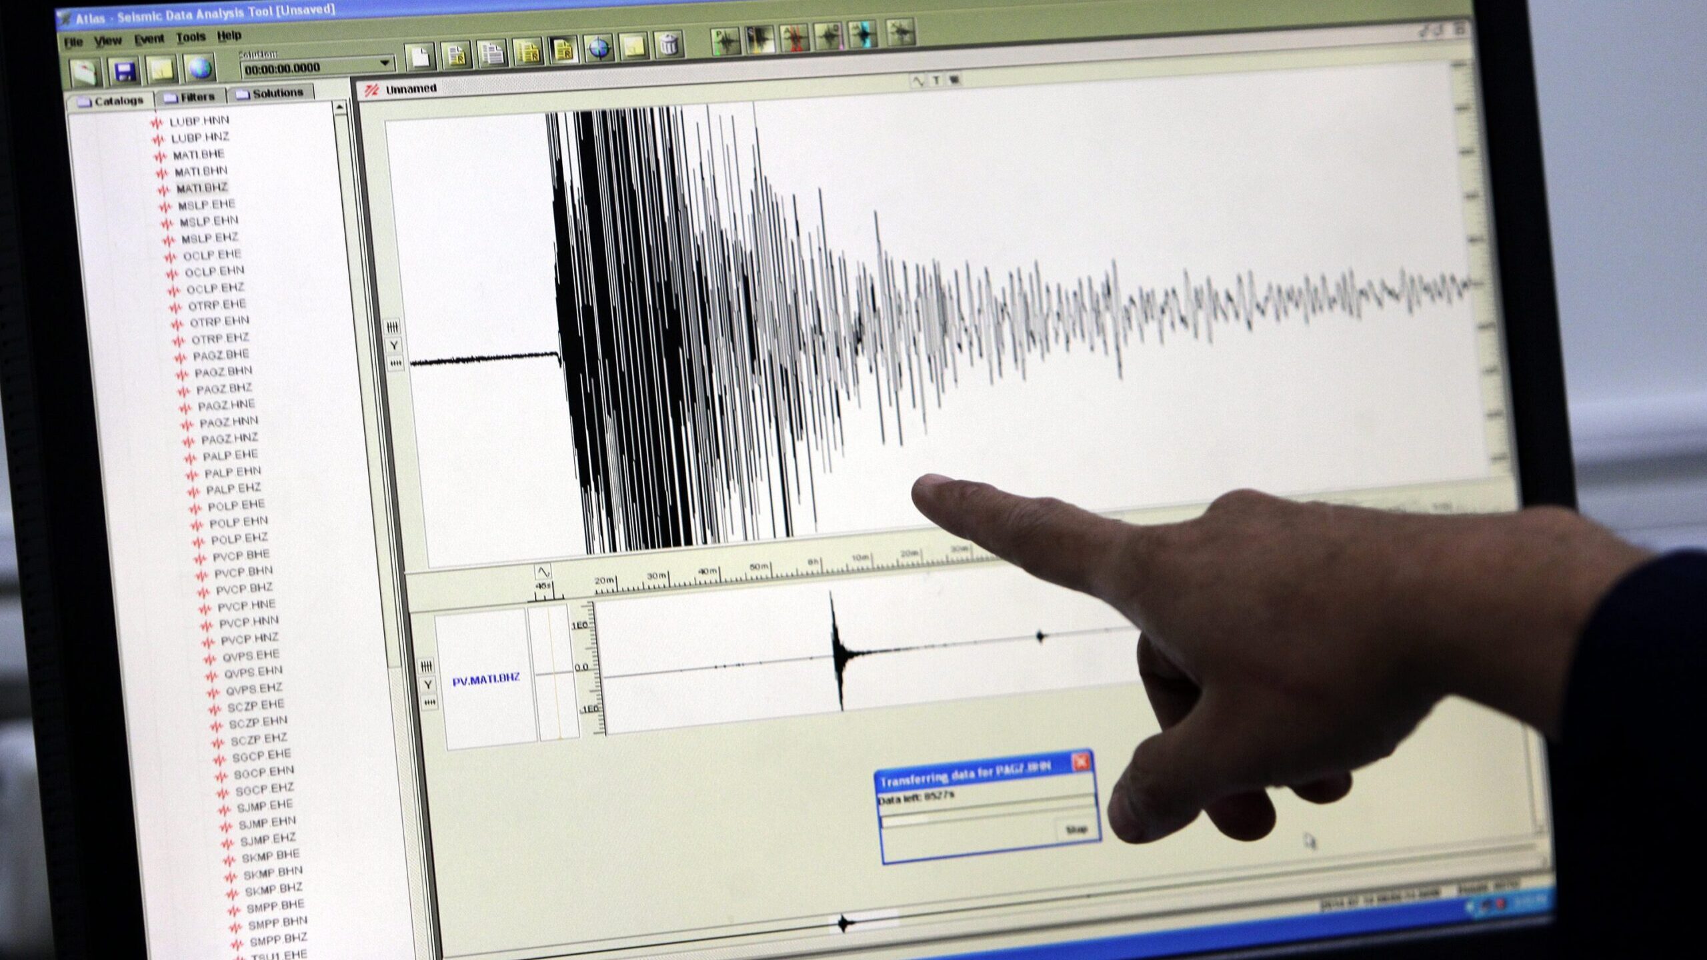The image size is (1707, 960).
Task: Click the red amplitude pick waveform icon
Action: (794, 37)
